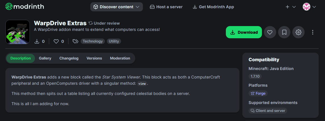Screen dimensions: 325x121
Task: Open the Changelog tab
Action: click(69, 58)
